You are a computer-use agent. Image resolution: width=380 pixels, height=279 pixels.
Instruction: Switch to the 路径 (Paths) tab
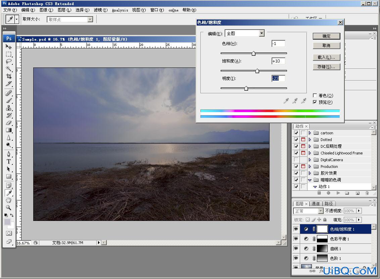point(329,203)
